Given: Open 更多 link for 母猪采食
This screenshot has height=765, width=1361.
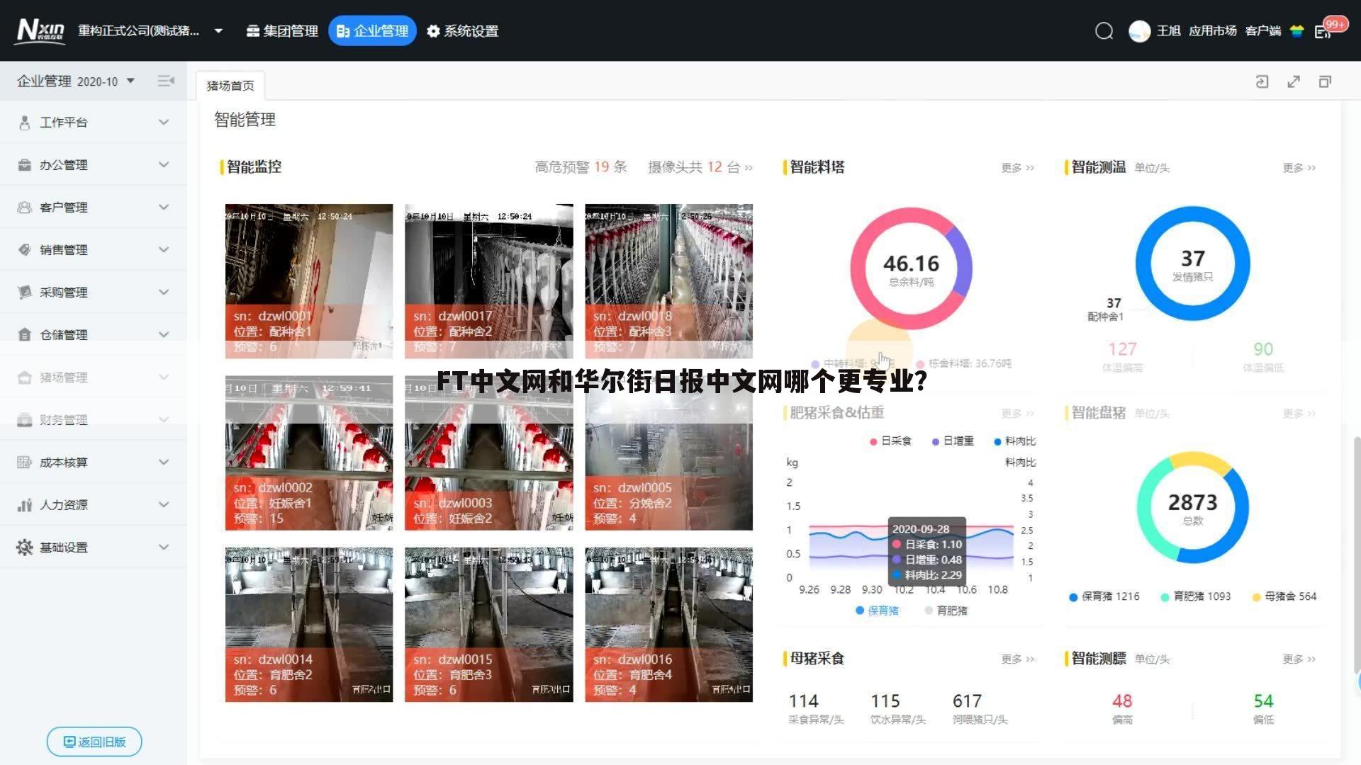Looking at the screenshot, I should (1017, 659).
